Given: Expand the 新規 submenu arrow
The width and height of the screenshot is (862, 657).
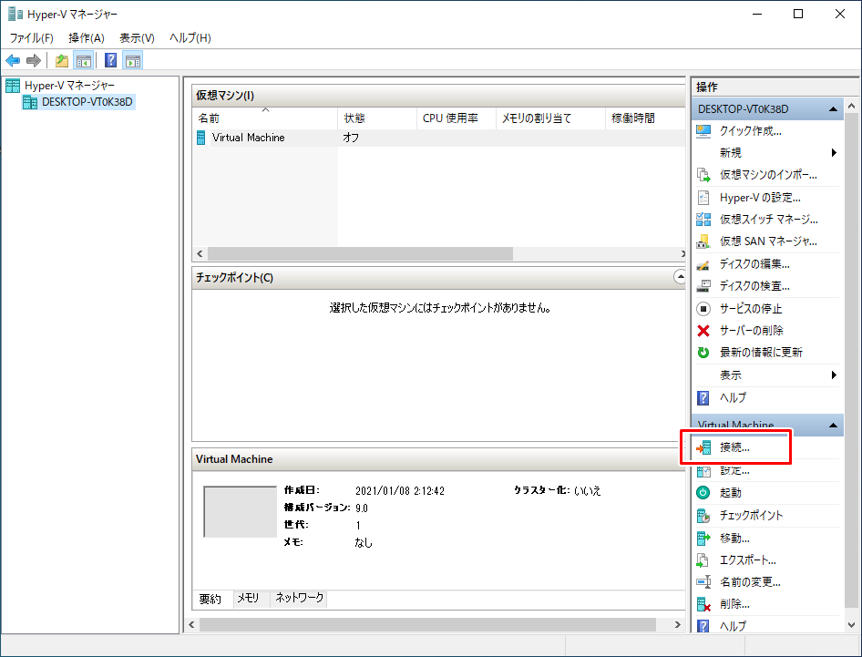Looking at the screenshot, I should pos(834,153).
